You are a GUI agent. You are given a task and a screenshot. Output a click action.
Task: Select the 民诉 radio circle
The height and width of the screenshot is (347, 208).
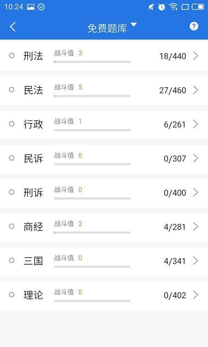tap(12, 158)
